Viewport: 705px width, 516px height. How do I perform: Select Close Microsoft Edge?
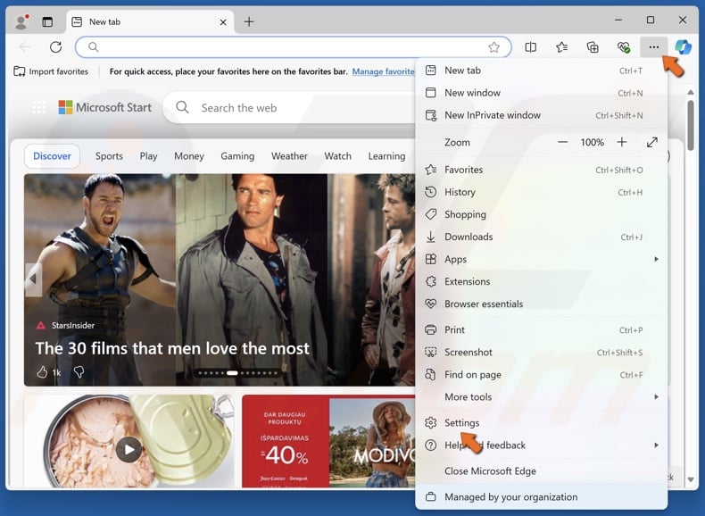pyautogui.click(x=542, y=471)
